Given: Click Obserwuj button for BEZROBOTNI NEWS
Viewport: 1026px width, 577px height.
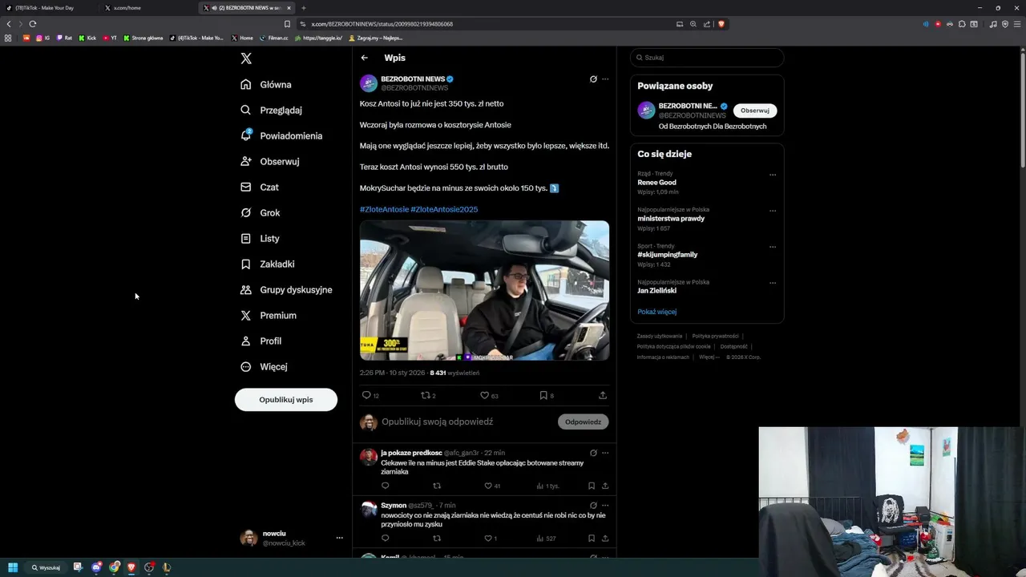Looking at the screenshot, I should tap(754, 111).
